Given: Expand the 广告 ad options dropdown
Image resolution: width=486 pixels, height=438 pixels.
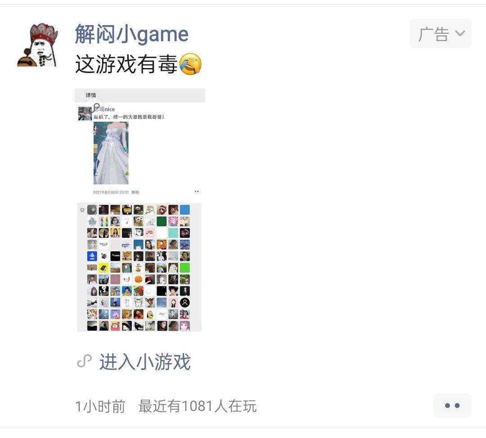Looking at the screenshot, I should coord(441,33).
